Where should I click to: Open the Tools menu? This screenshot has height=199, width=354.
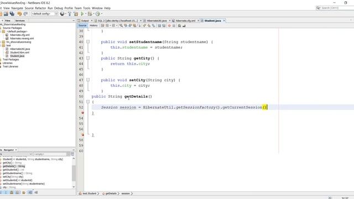click(x=86, y=8)
